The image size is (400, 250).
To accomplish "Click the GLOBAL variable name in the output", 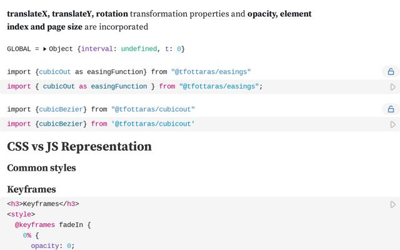I will point(19,49).
